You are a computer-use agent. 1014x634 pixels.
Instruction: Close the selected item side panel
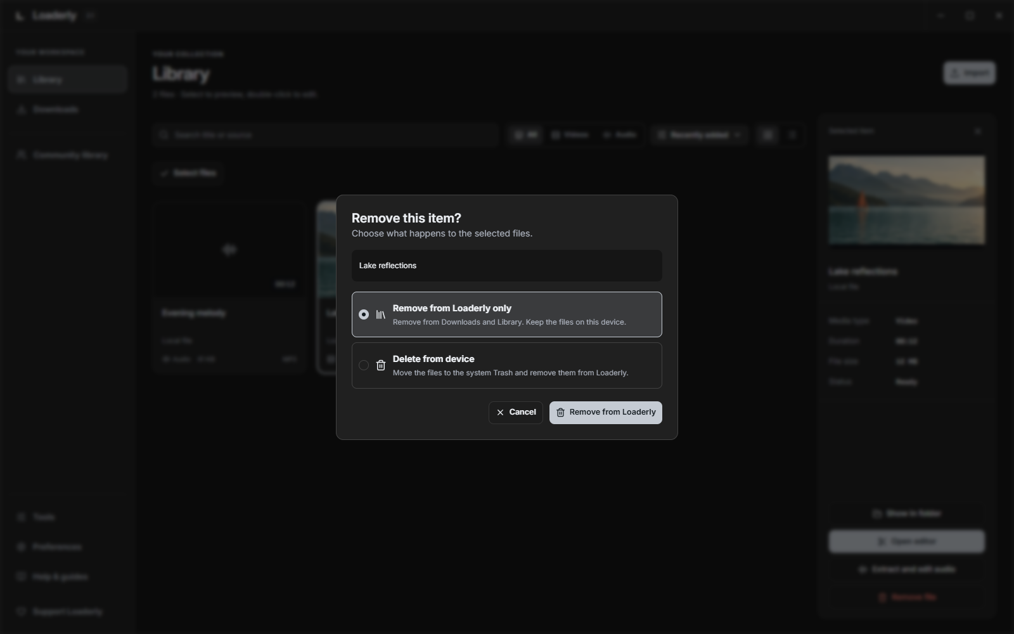(978, 131)
